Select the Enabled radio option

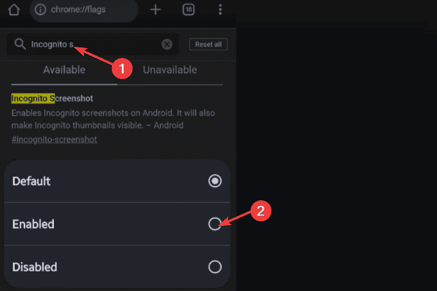215,224
